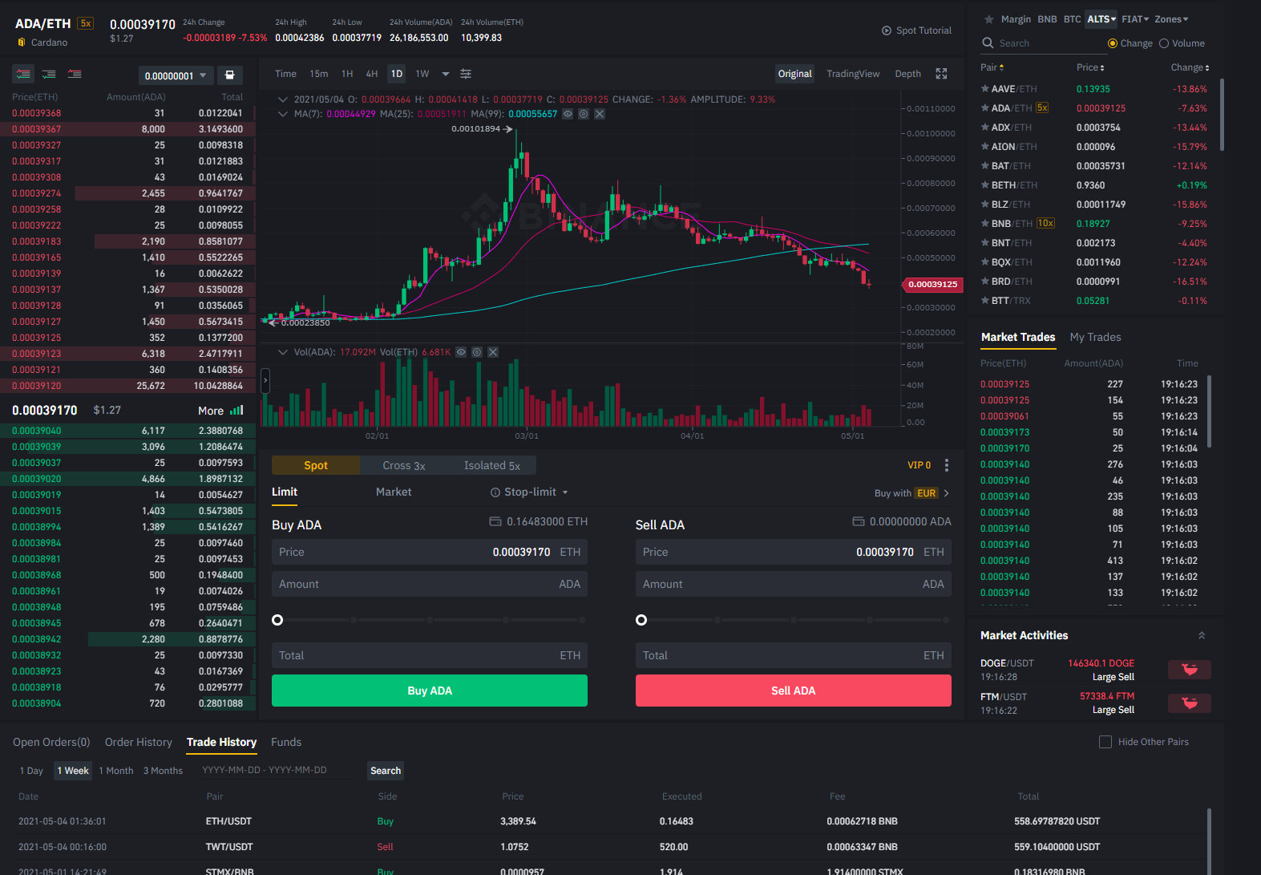The image size is (1261, 875).
Task: Show sell orders only in order book
Action: (75, 74)
